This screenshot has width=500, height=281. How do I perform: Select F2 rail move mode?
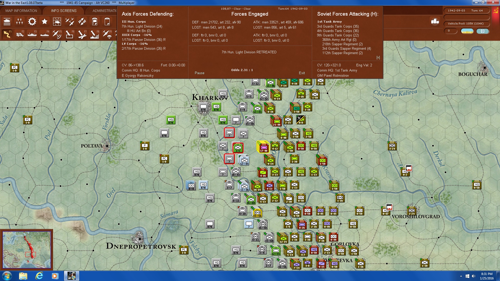click(x=20, y=34)
